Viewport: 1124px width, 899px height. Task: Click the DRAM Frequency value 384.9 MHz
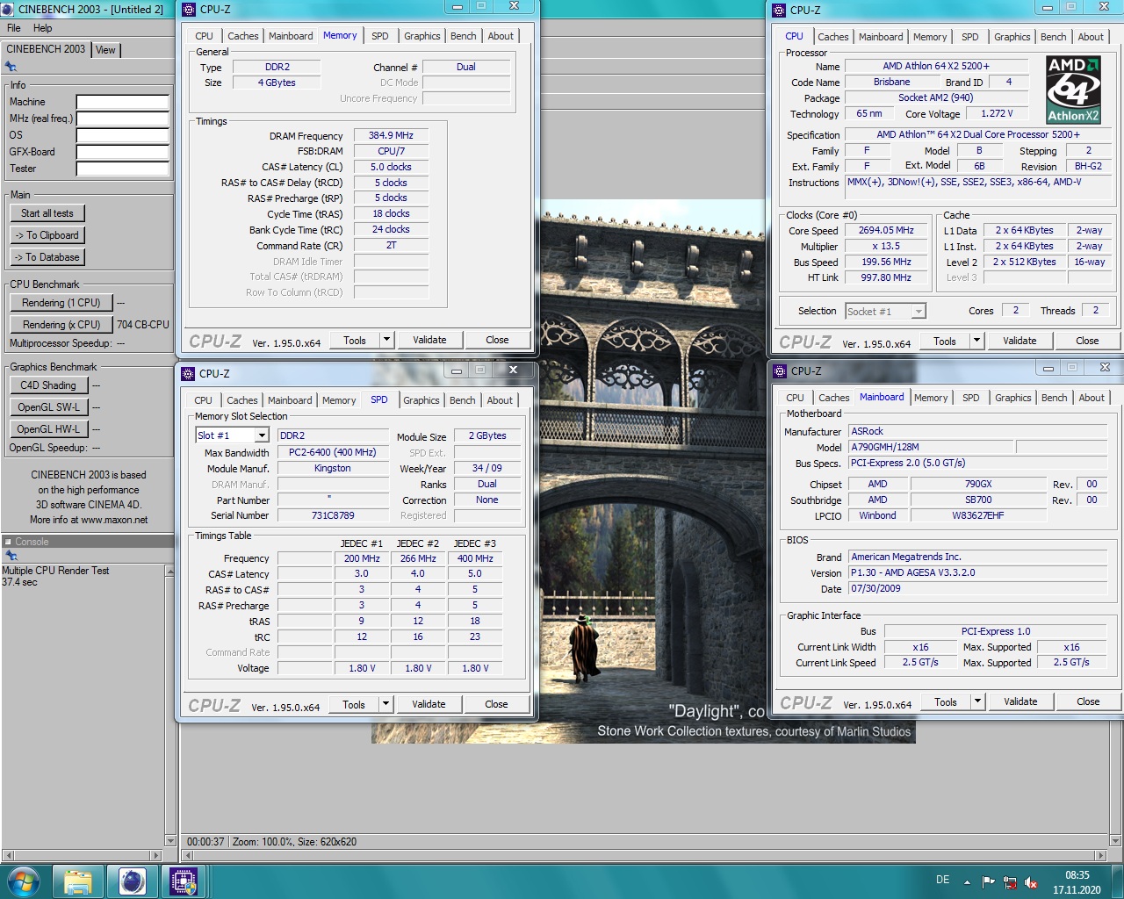click(x=391, y=135)
